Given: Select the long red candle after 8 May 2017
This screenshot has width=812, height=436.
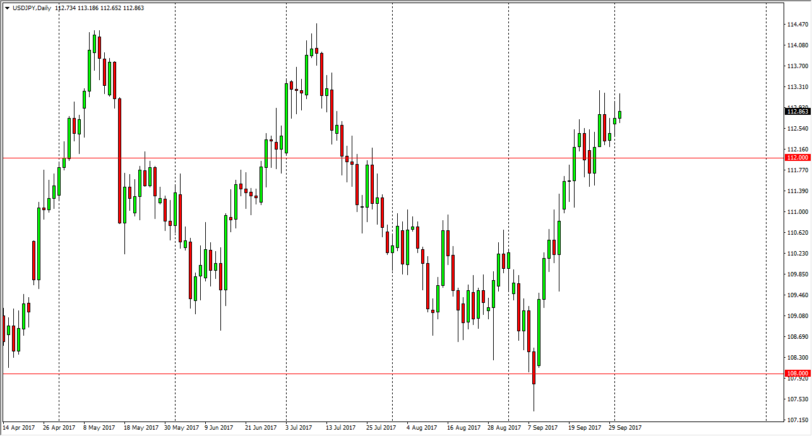Looking at the screenshot, I should [x=119, y=158].
